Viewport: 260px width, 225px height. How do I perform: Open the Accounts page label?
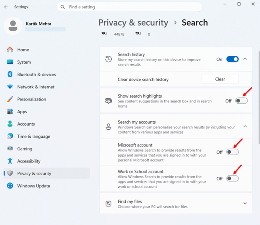[26, 124]
